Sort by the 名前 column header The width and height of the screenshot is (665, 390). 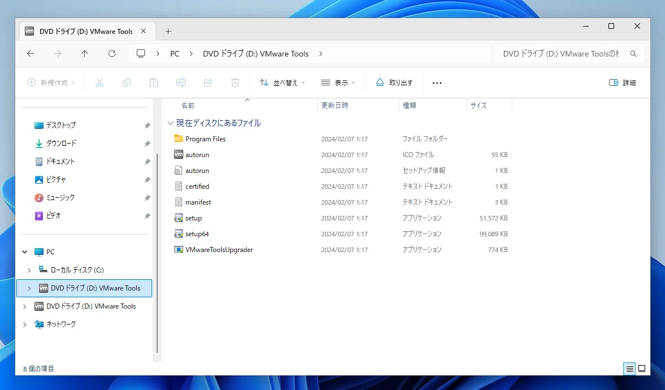pos(188,106)
